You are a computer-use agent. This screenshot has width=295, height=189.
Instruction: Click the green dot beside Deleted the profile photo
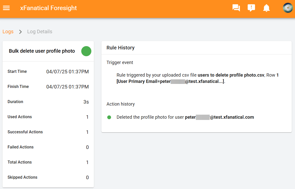click(109, 117)
